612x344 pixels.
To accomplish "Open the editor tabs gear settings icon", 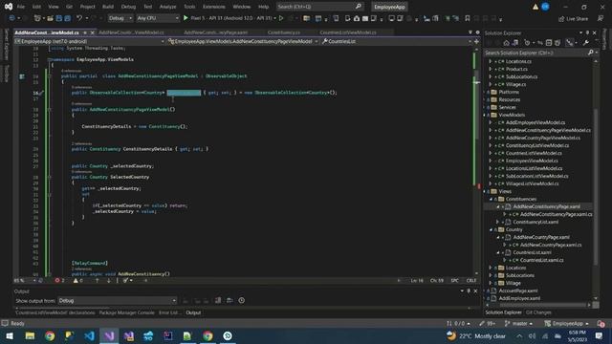I will 477,32.
